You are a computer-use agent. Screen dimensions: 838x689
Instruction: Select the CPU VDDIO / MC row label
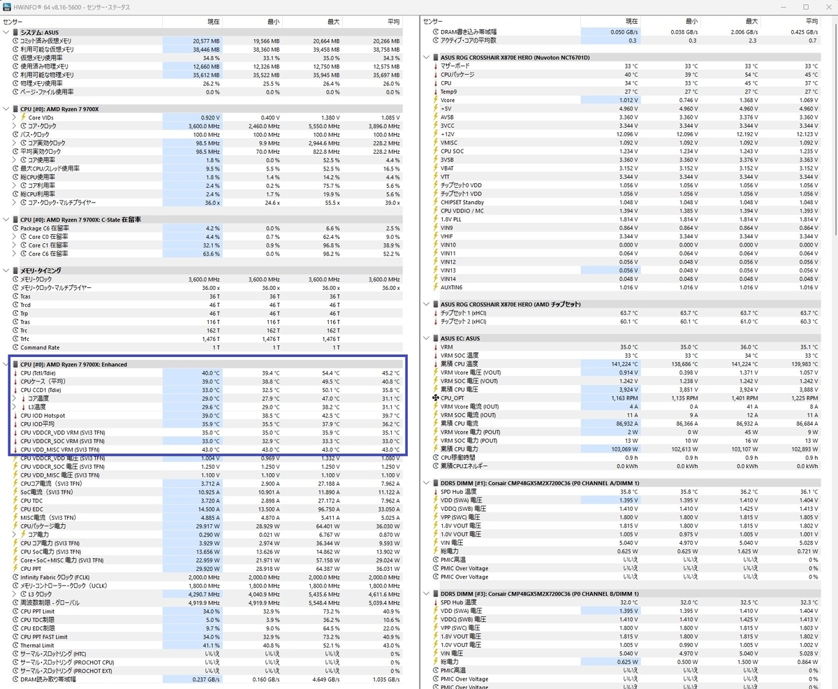[x=462, y=210]
